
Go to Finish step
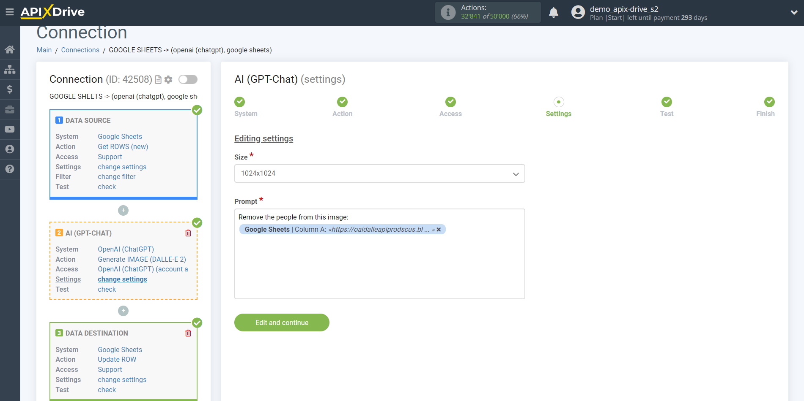[x=769, y=102]
